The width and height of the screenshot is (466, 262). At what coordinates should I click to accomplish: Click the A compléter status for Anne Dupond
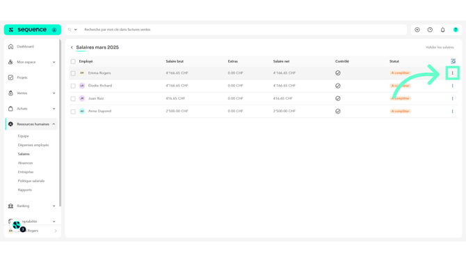coord(401,111)
